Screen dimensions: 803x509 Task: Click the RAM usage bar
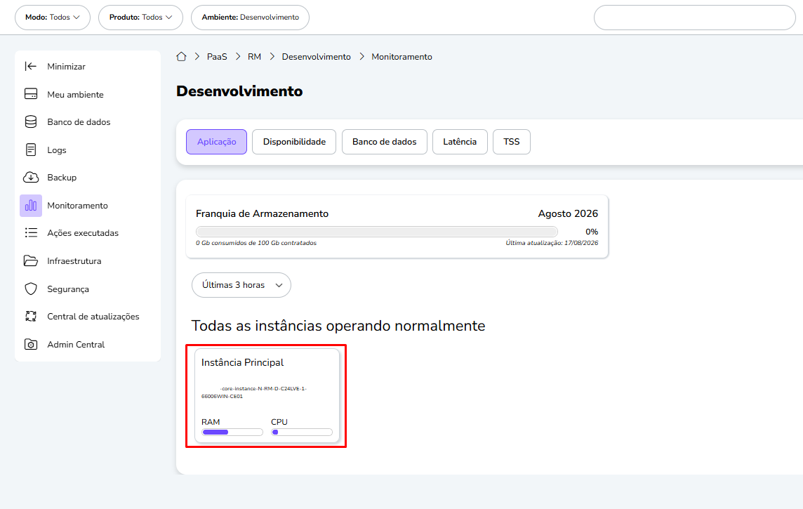coord(232,432)
